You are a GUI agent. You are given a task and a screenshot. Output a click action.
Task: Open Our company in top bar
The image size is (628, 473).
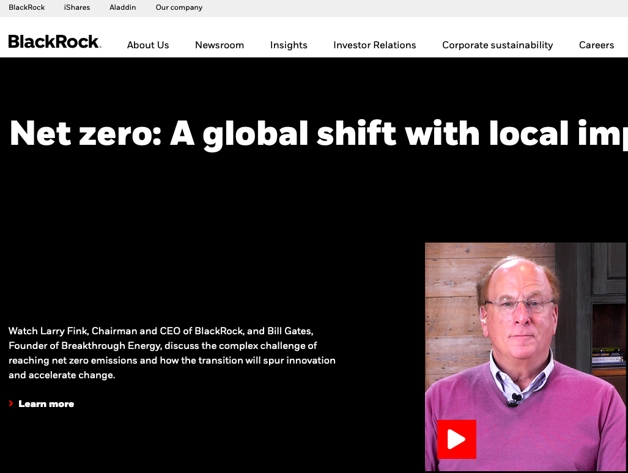coord(179,7)
